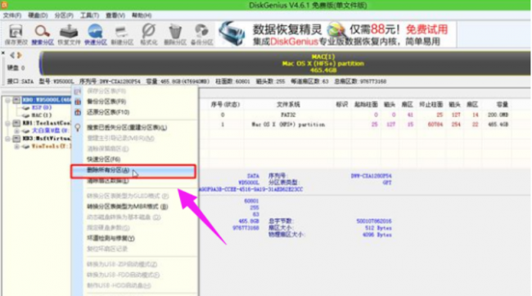
Task: Select the HD0:WD5000L disk in tree
Action: (47, 100)
